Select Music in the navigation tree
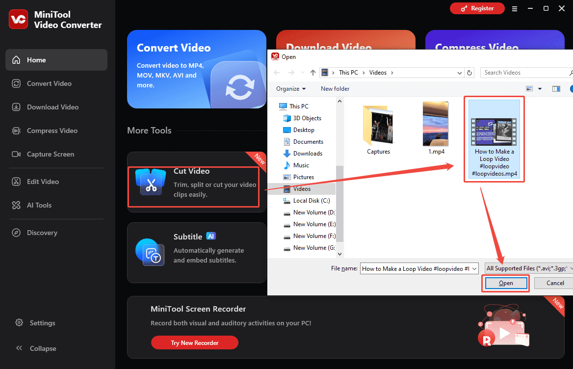 [x=296, y=165]
